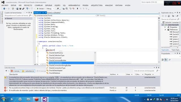Click the Visual Studio taskbar icon

[x=45, y=99]
